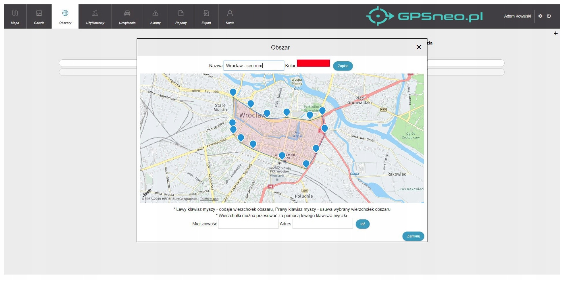The height and width of the screenshot is (281, 564).
Task: Click the HERE logo on map
Action: tap(147, 193)
